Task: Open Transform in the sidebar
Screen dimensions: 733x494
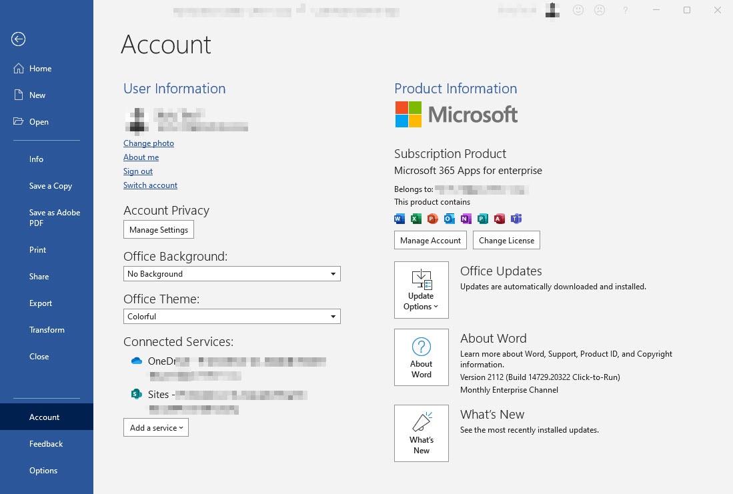Action: click(47, 330)
